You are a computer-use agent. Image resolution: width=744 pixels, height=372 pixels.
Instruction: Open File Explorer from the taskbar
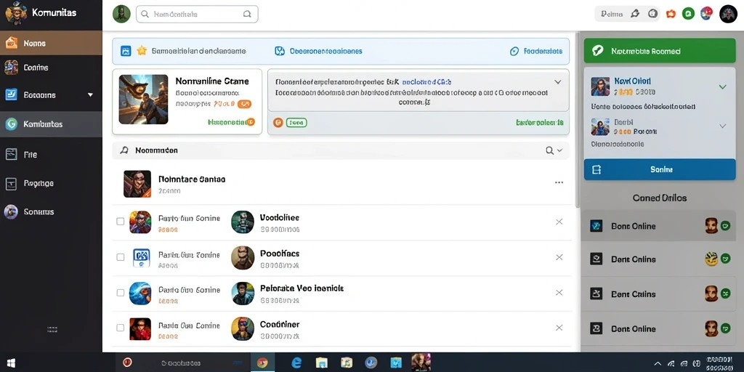321,363
